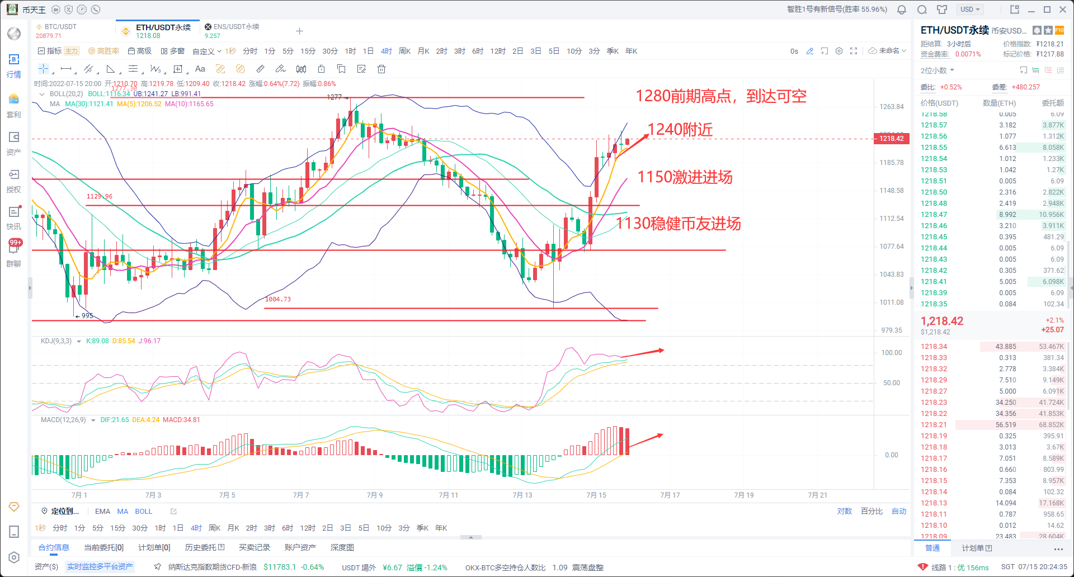The image size is (1074, 577).
Task: Click the lock drawings icon
Action: coord(321,69)
